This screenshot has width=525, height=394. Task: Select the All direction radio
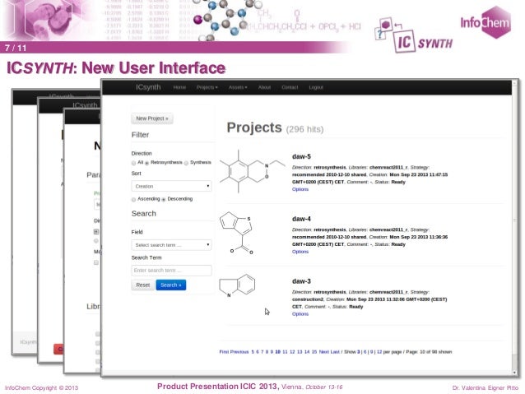pyautogui.click(x=134, y=163)
